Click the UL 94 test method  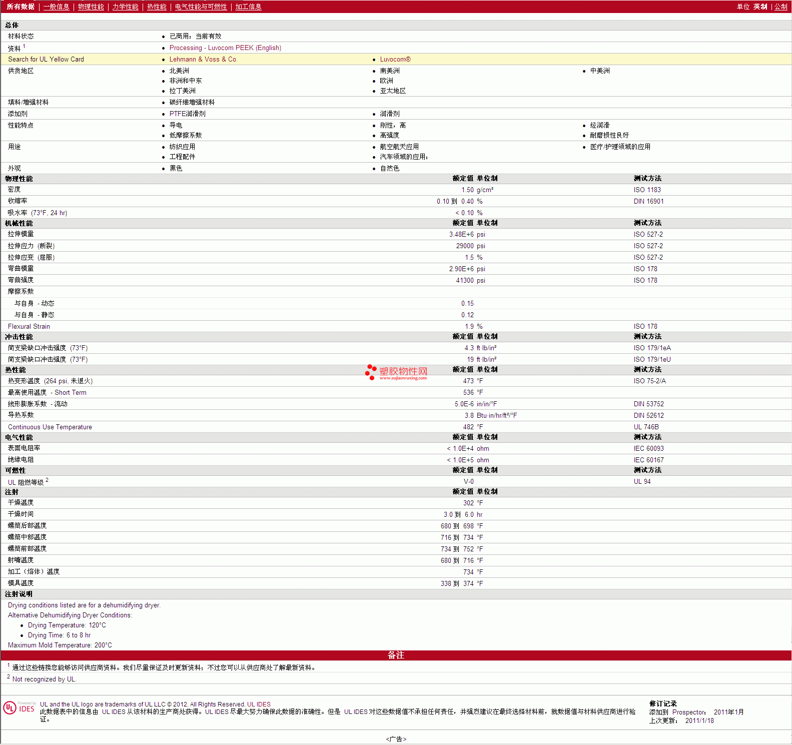642,482
